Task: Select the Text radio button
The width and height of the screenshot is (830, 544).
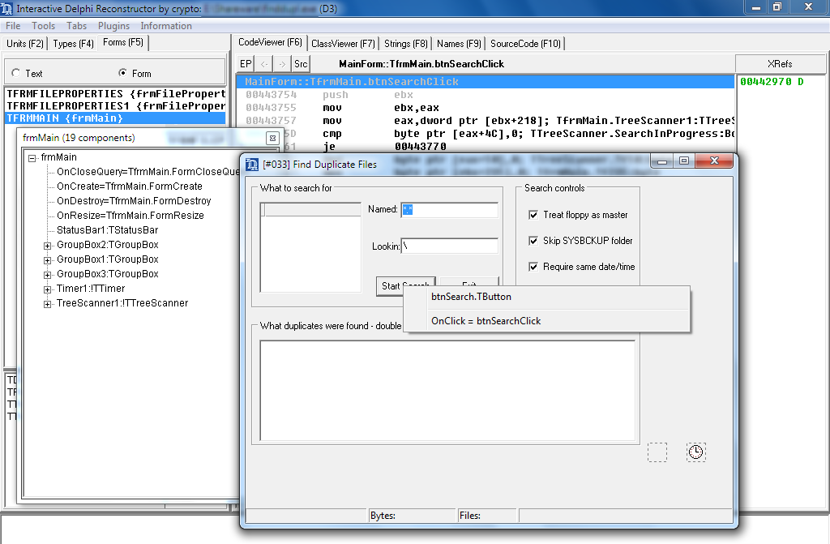Action: coord(16,73)
